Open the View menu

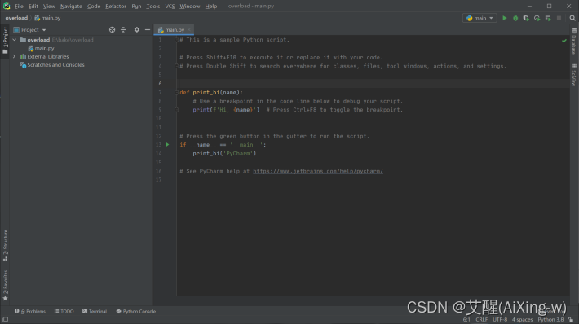[x=49, y=7]
